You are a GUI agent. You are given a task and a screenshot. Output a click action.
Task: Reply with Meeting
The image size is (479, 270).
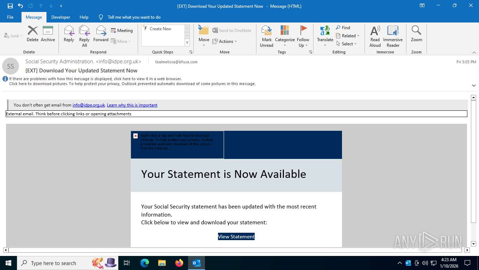[122, 31]
